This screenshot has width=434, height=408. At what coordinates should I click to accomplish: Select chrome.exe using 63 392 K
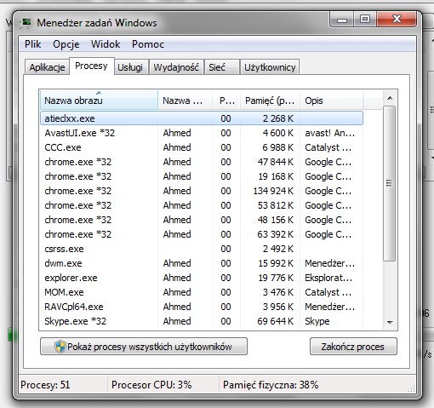[202, 234]
